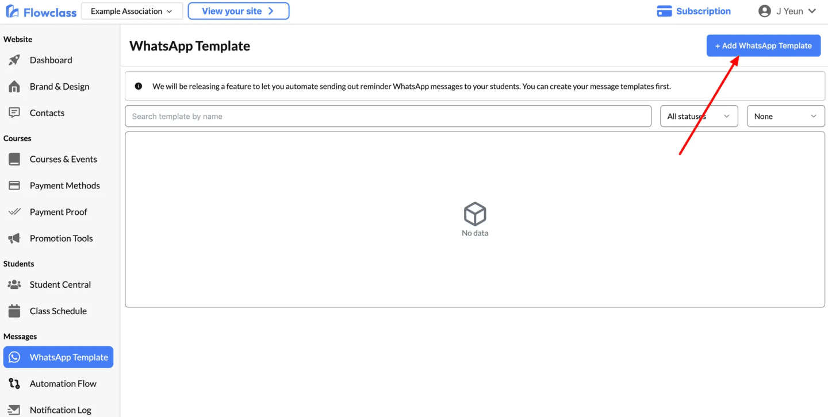Open the Contacts label
Viewport: 828px width, 417px height.
tap(47, 113)
